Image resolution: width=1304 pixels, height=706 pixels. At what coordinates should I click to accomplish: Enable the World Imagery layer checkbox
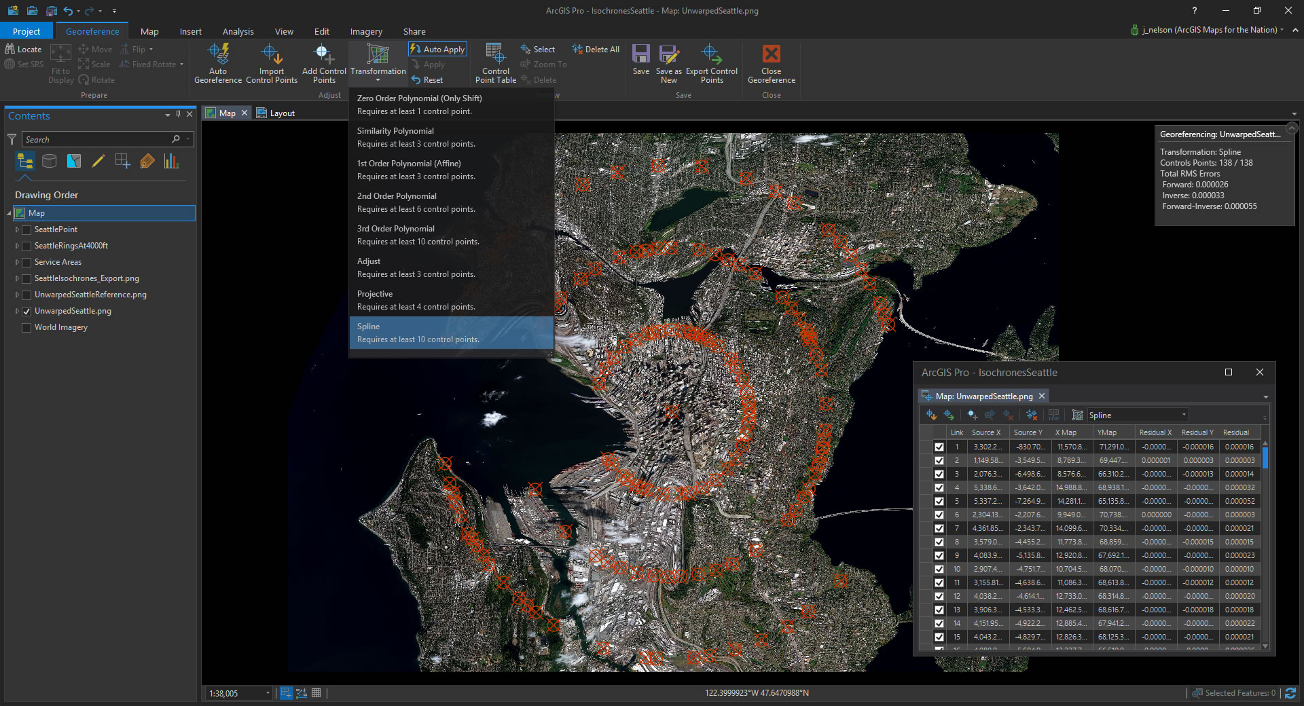coord(26,328)
